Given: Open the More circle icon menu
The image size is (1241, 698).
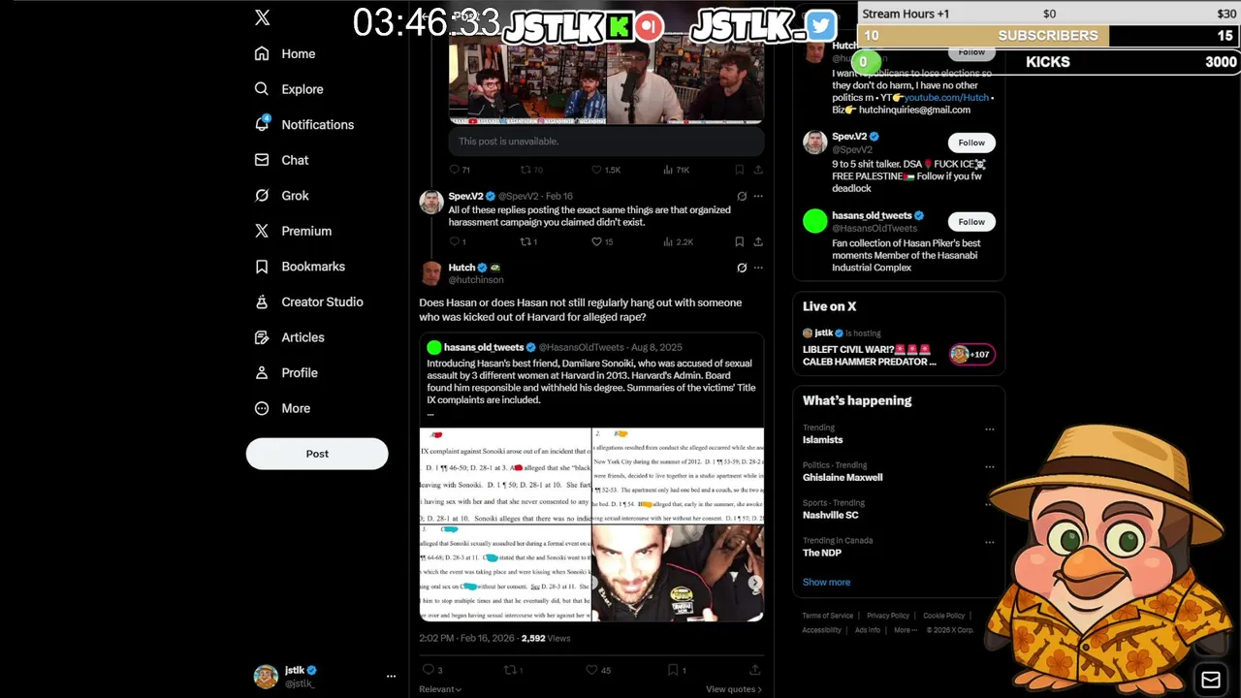Looking at the screenshot, I should pos(262,408).
